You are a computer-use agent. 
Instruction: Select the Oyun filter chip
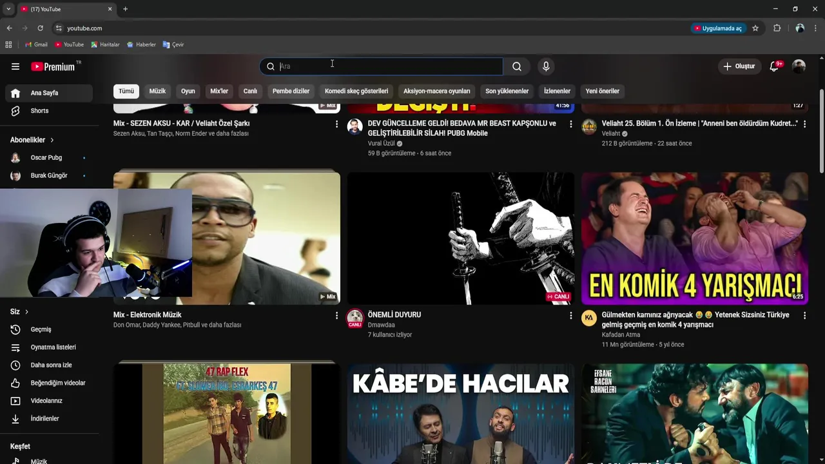click(188, 91)
